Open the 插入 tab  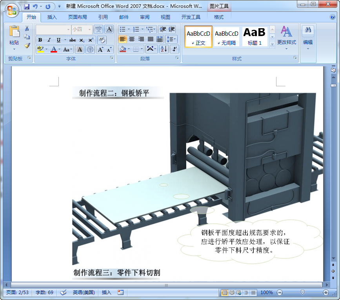tap(52, 17)
